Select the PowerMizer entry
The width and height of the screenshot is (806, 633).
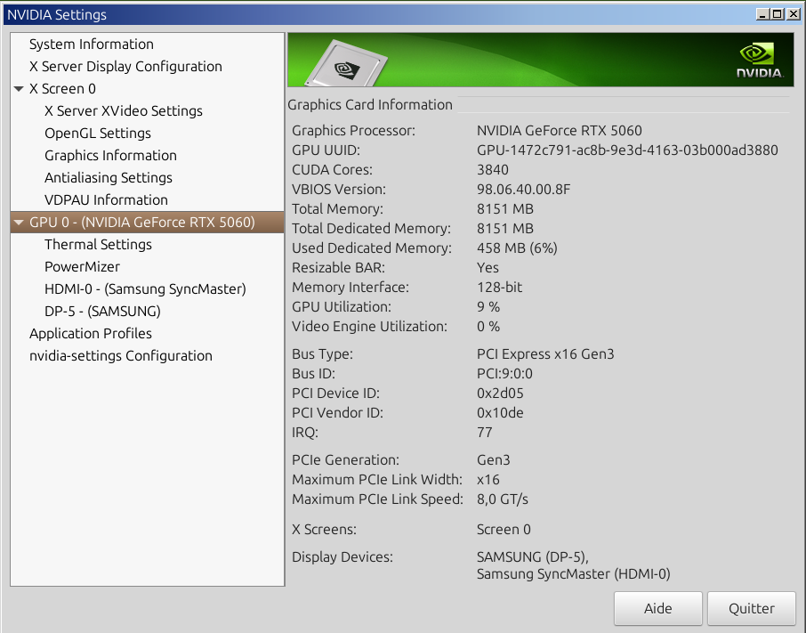click(82, 267)
